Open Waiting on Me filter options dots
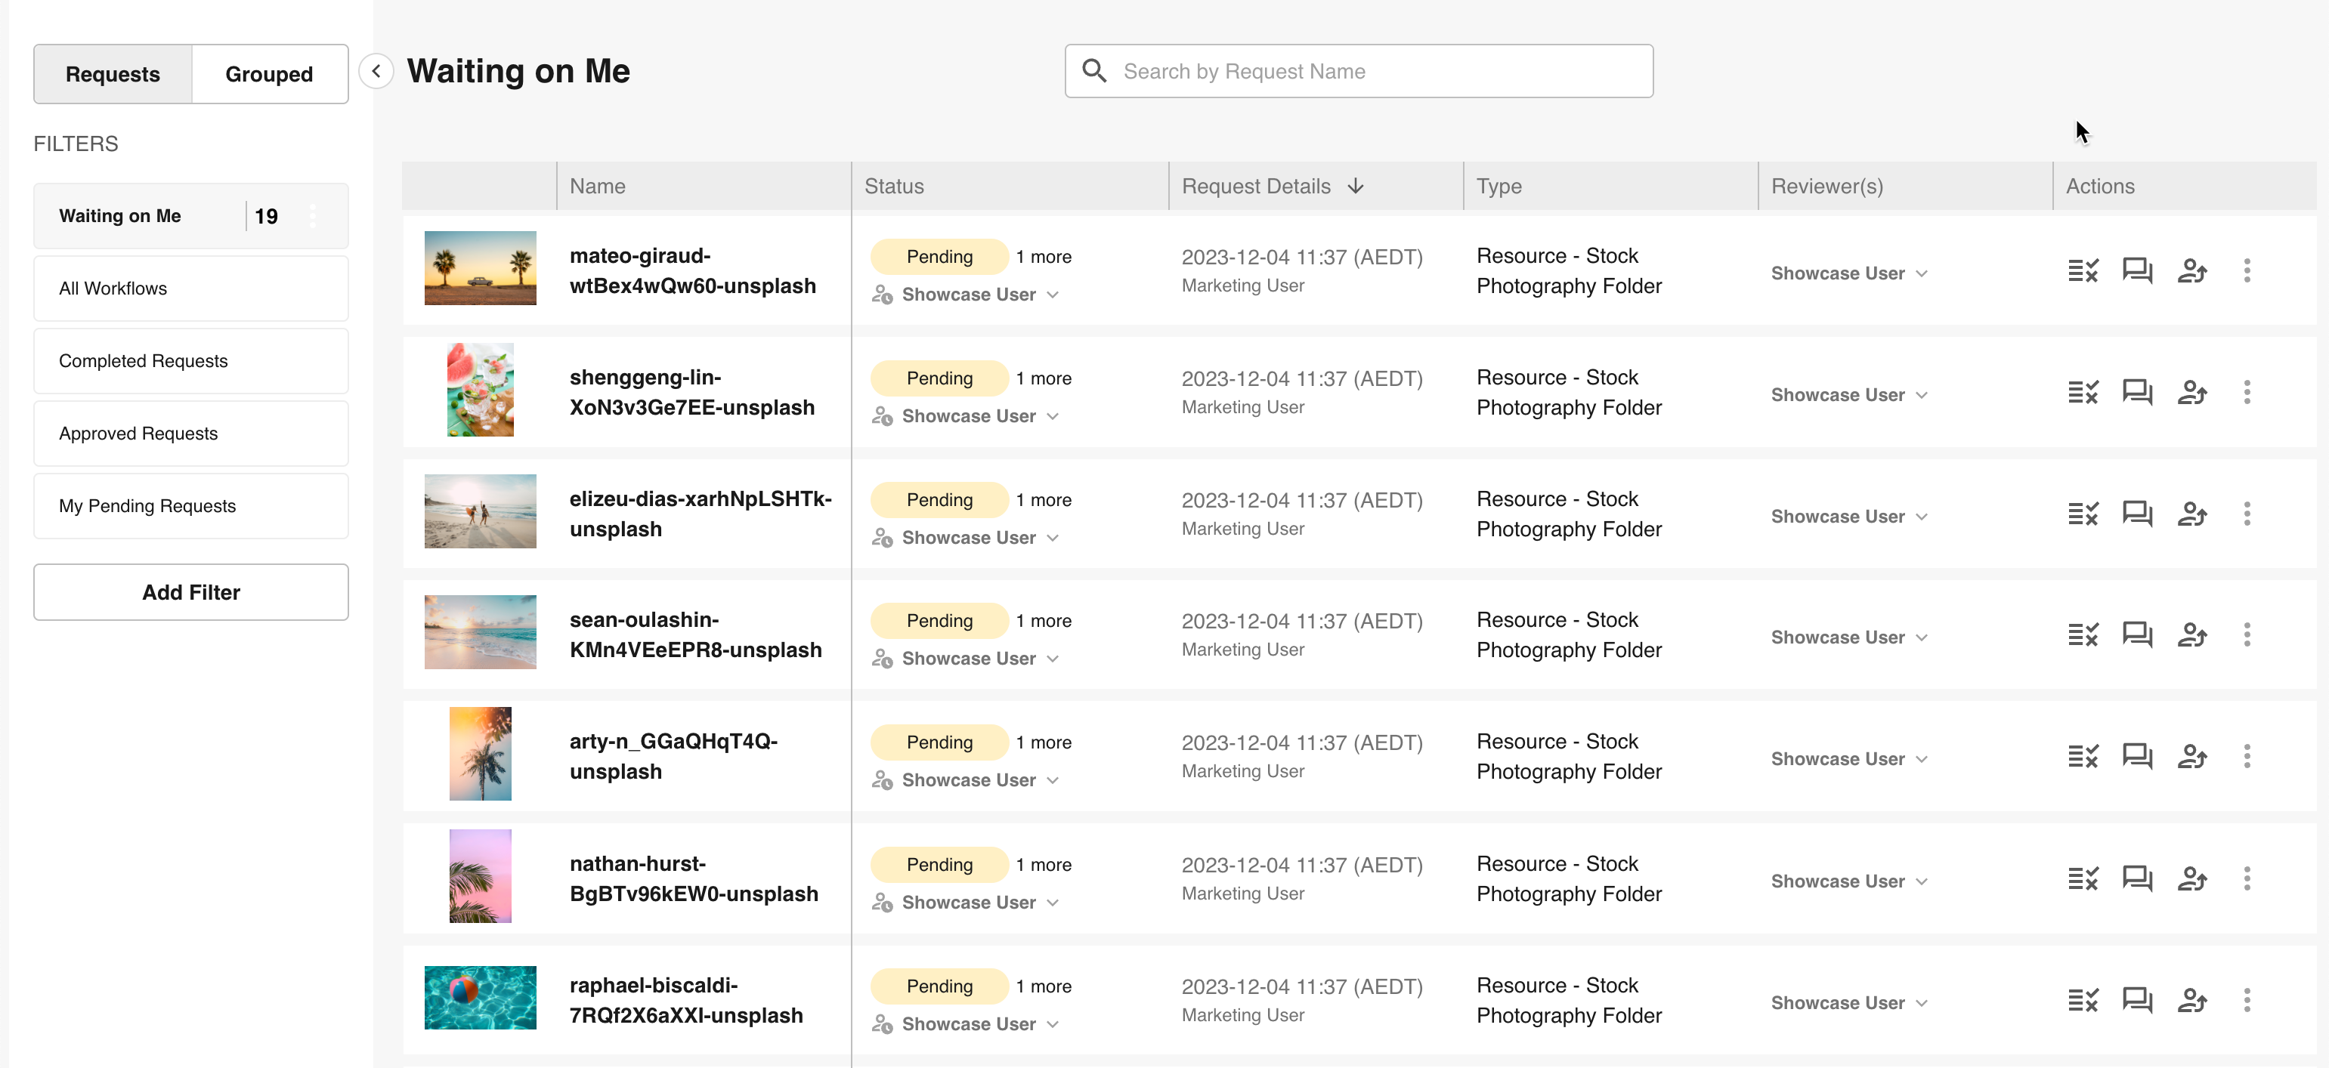Screen dimensions: 2329x1068 click(x=313, y=216)
